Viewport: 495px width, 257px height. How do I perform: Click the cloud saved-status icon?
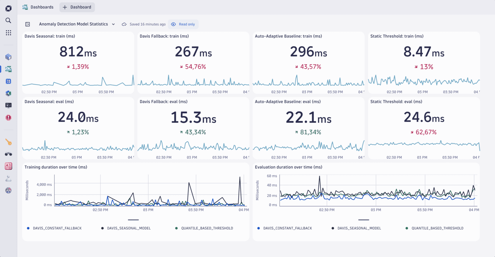pyautogui.click(x=124, y=24)
